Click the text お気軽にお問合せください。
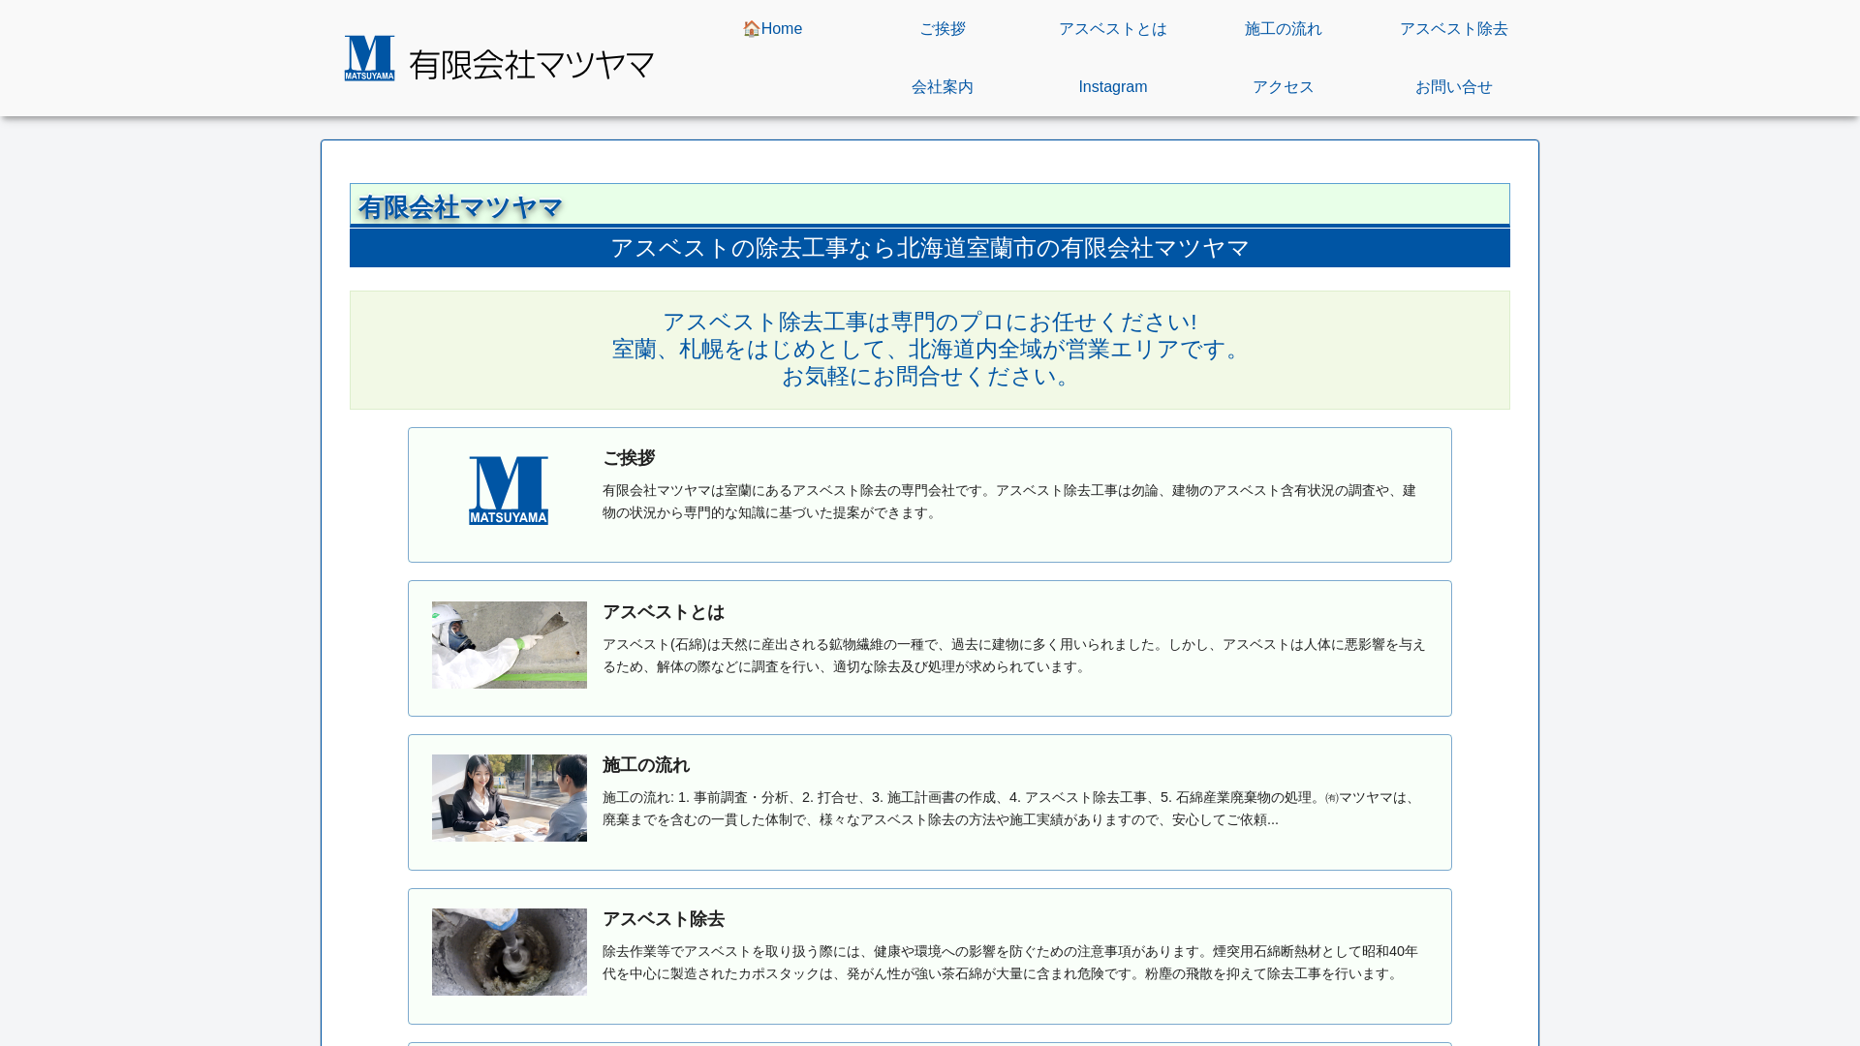This screenshot has width=1860, height=1046. (930, 376)
